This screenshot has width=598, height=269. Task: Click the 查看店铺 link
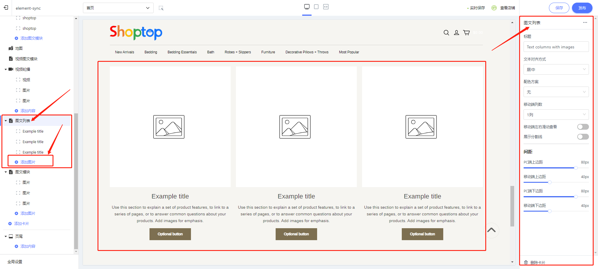[507, 8]
